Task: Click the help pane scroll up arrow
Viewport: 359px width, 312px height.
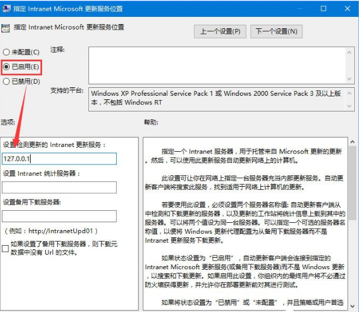Action: [x=353, y=142]
